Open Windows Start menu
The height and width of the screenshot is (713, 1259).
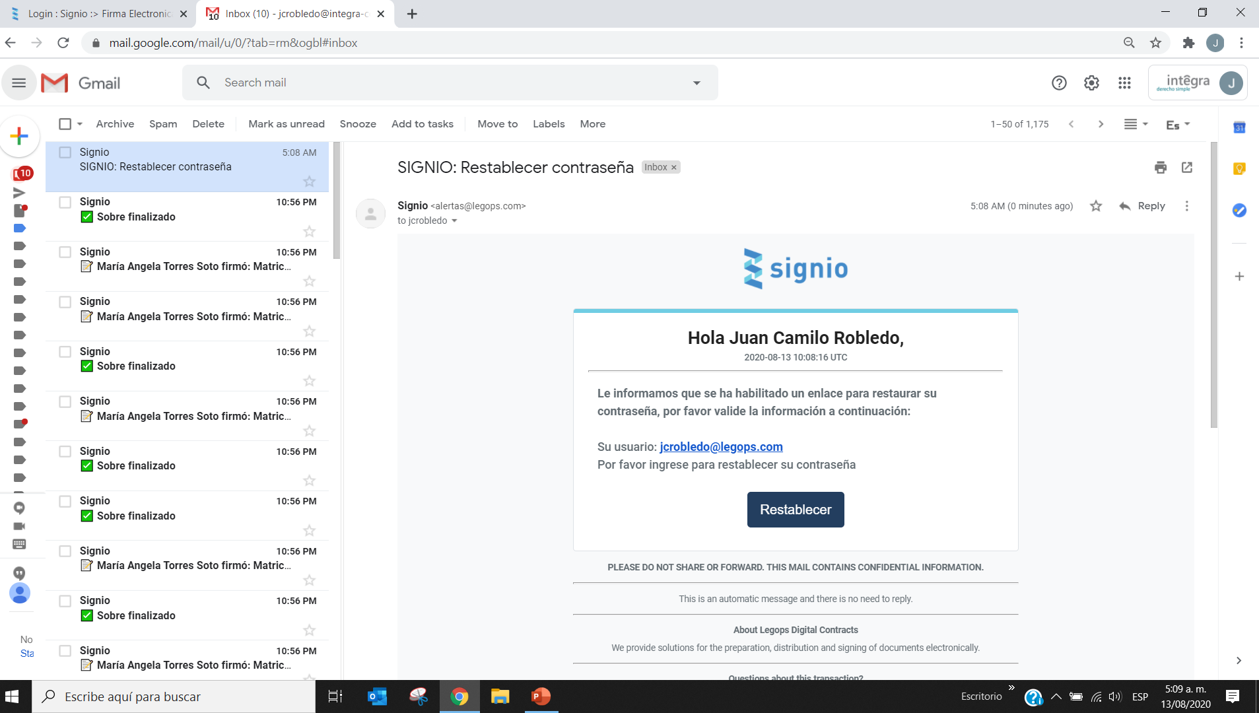(x=12, y=696)
